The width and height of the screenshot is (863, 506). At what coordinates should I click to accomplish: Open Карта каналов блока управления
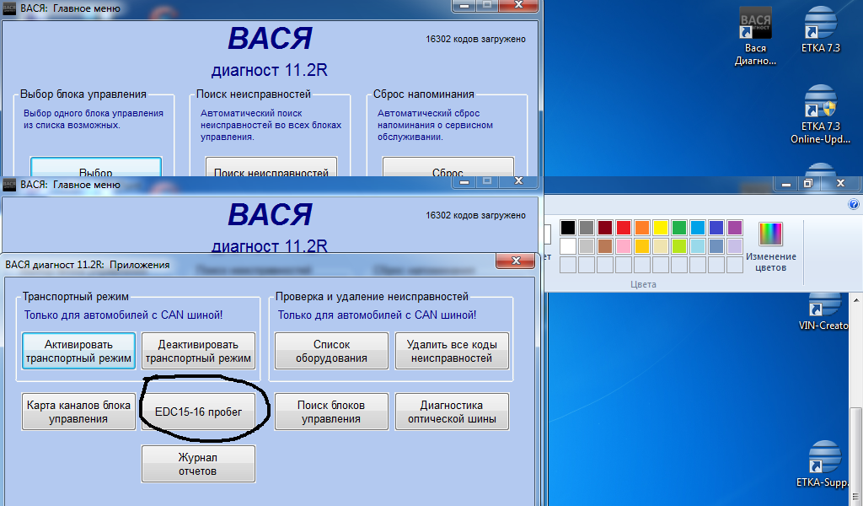[78, 412]
